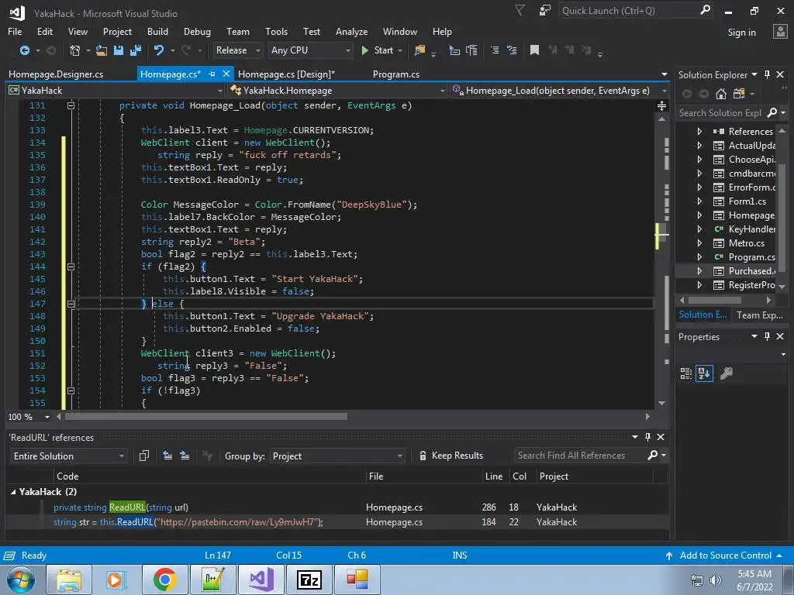
Task: Collapse the if (flag2) block at line 144
Action: (x=71, y=267)
